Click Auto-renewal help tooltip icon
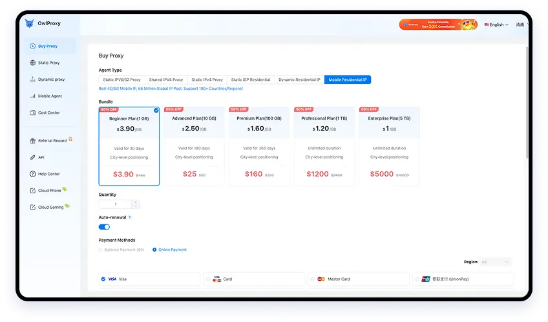 (x=130, y=218)
